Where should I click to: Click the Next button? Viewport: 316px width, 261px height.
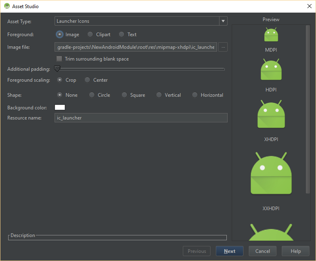(x=230, y=251)
